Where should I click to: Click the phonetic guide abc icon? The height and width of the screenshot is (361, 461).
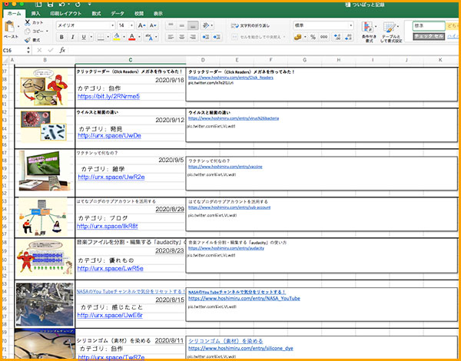(149, 37)
